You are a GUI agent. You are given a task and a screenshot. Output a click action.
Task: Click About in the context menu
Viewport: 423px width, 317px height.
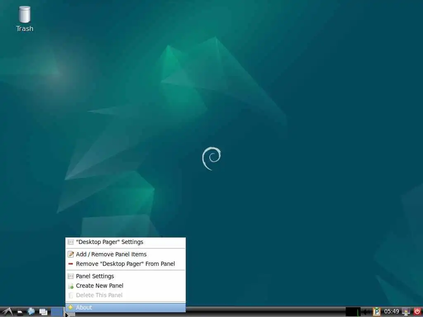[126, 308]
